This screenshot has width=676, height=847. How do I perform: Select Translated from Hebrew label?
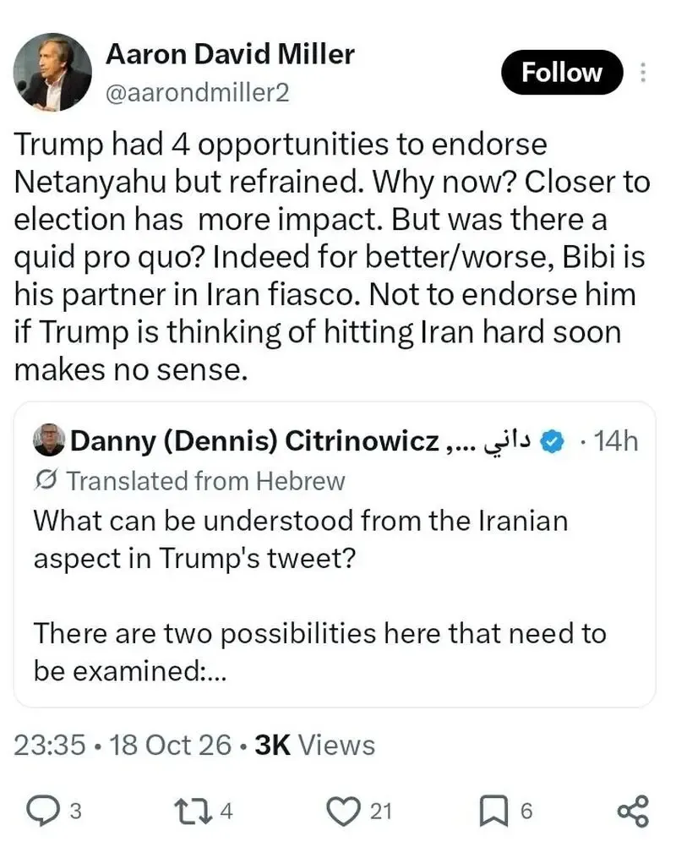pos(205,481)
